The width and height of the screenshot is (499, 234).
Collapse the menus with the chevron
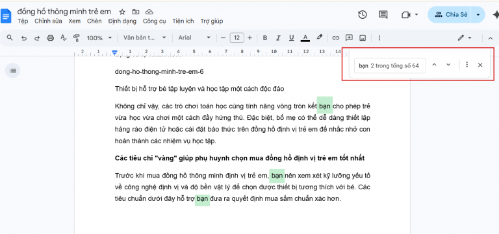click(x=490, y=38)
